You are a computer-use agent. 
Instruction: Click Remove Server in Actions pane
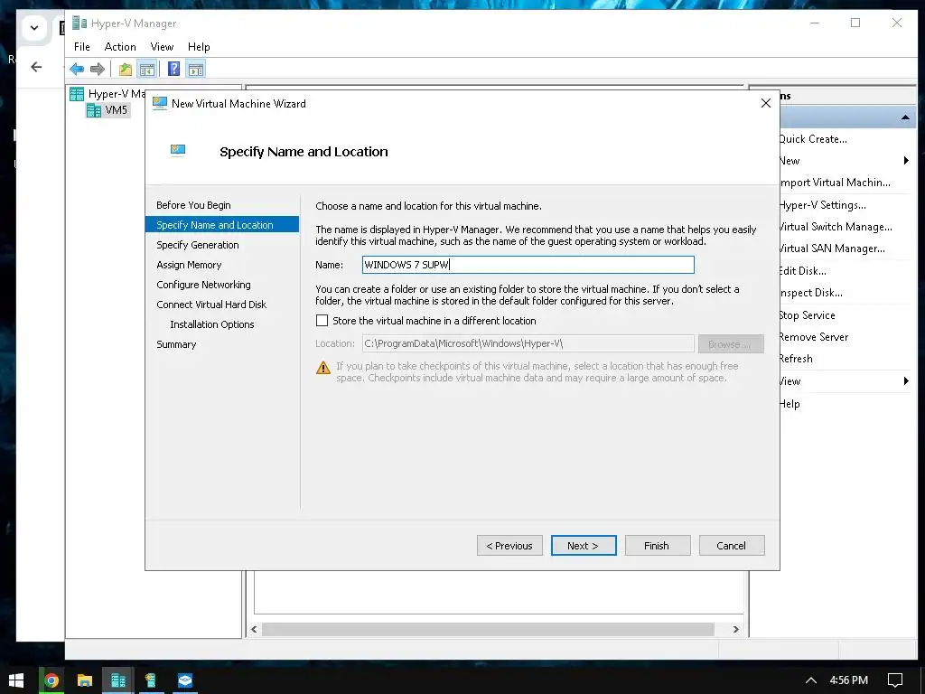point(814,337)
